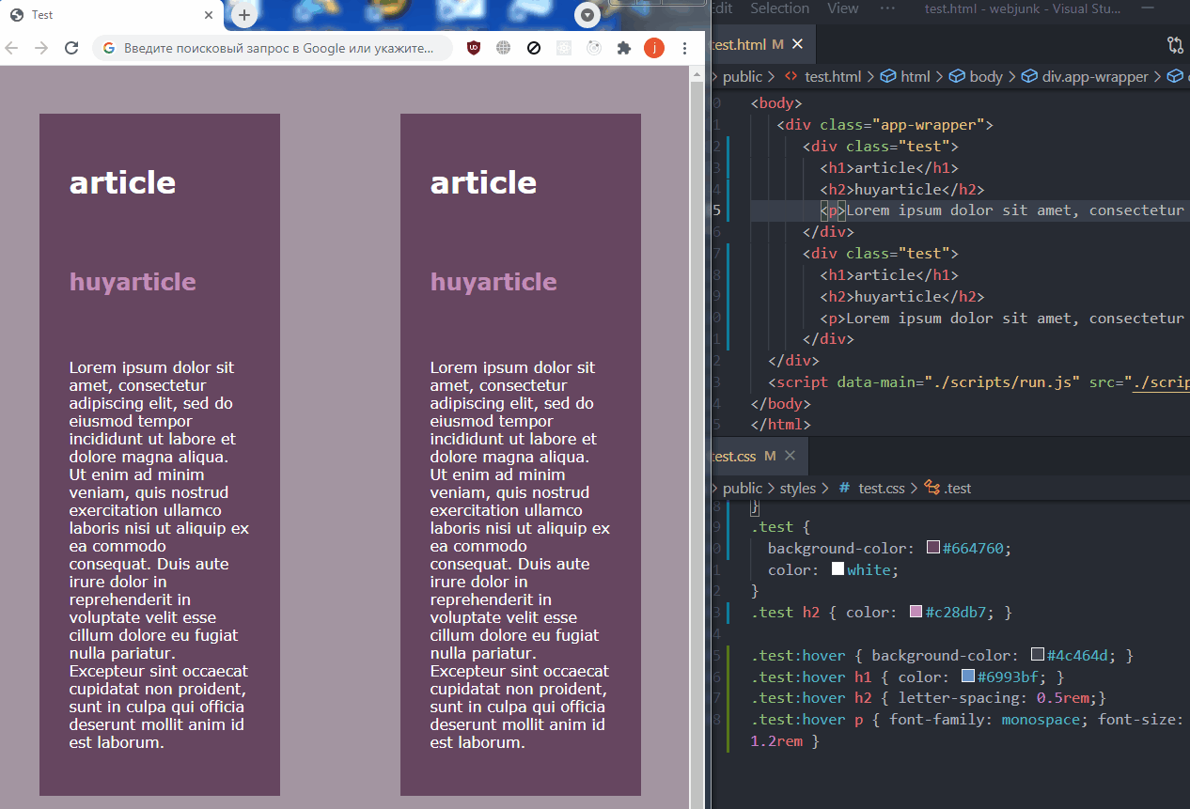Click the faded circular extension icon
Screen dimensions: 1190x809
pos(594,48)
